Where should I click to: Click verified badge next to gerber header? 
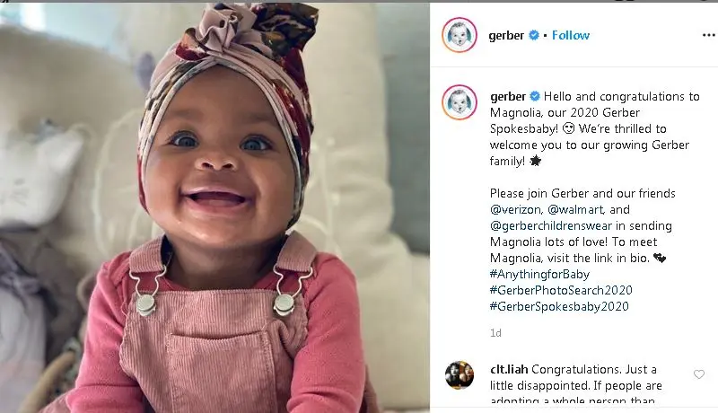tap(533, 35)
